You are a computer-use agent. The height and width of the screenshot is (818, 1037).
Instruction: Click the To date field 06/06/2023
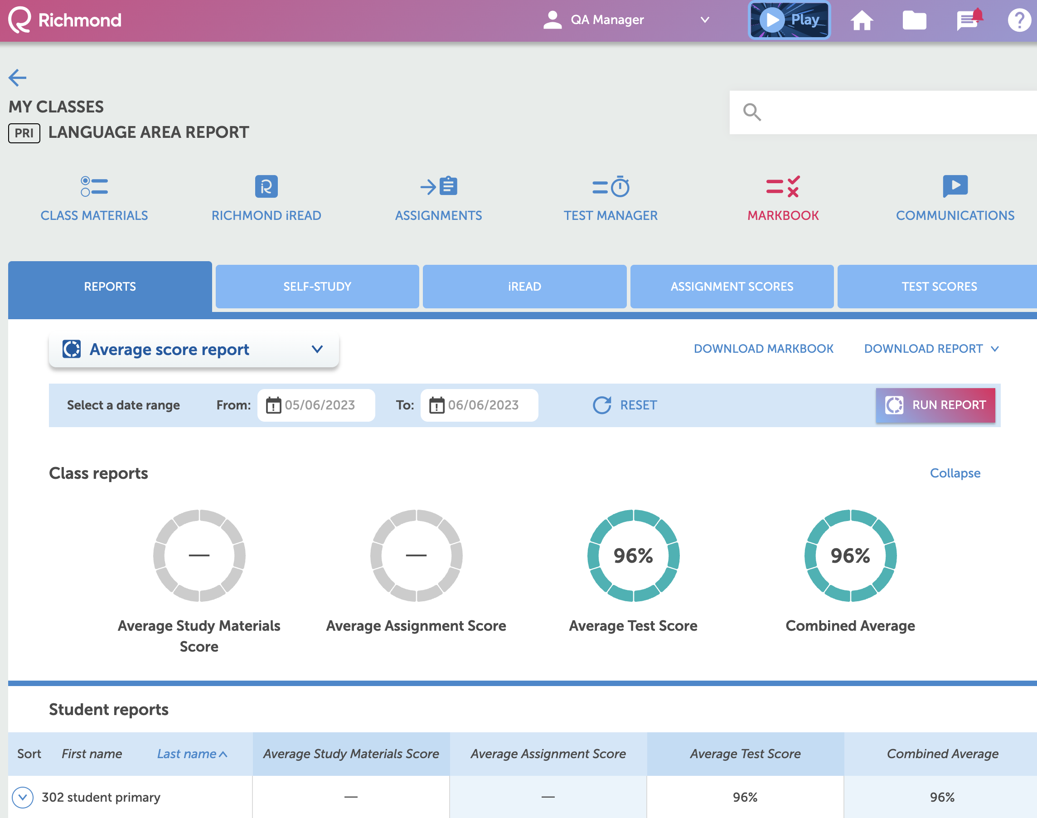tap(479, 405)
